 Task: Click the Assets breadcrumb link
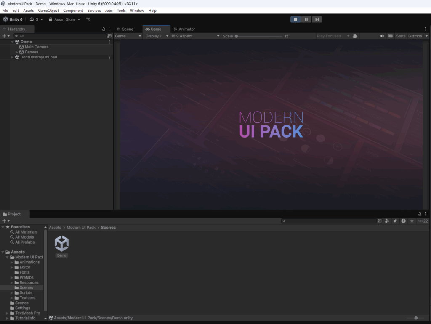pos(55,228)
